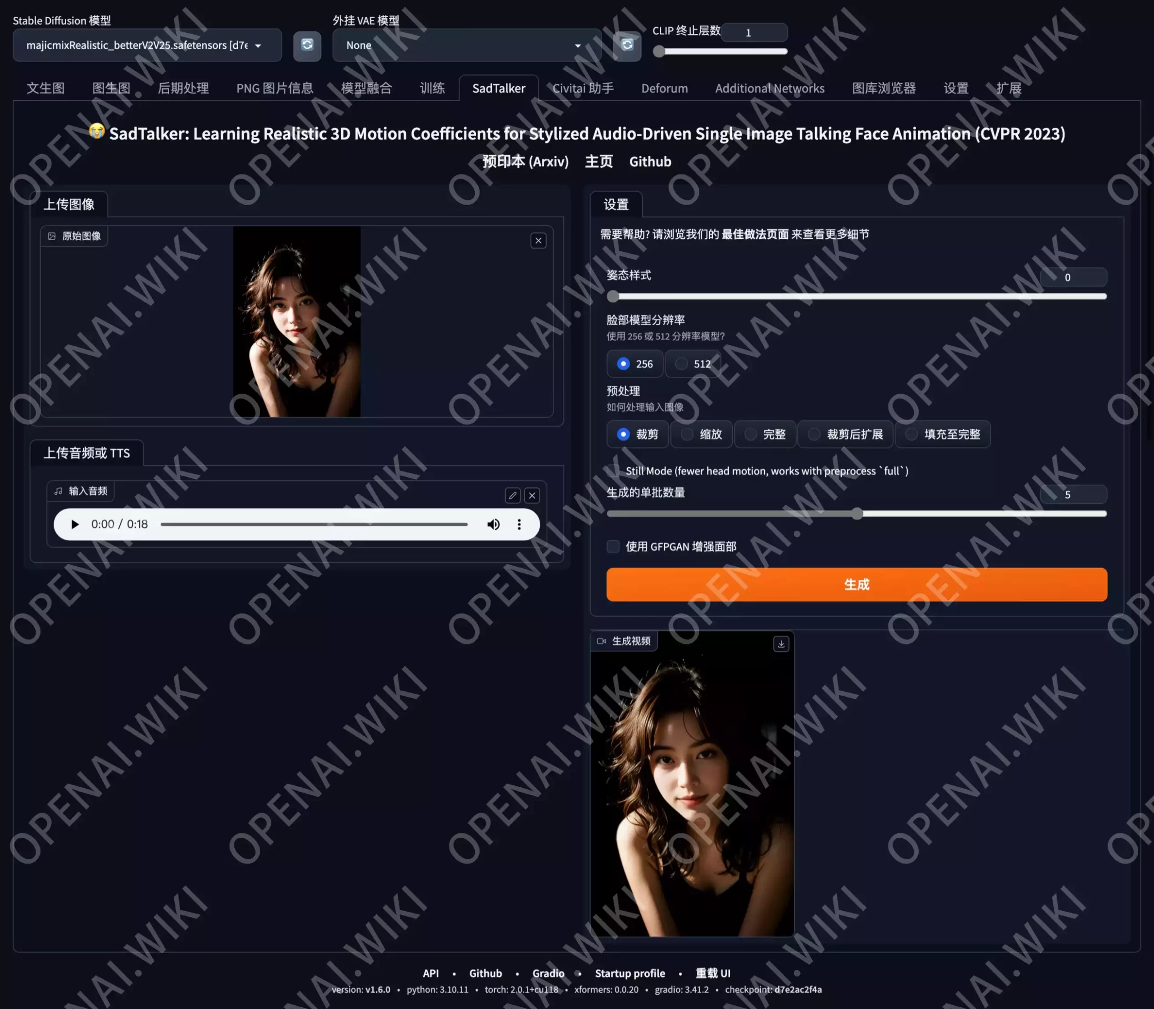Open the 外挂 VAE 模型 dropdown
The image size is (1154, 1009).
point(467,45)
